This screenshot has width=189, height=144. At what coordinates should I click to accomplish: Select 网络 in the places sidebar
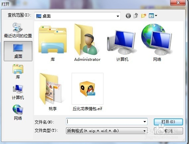(18, 112)
